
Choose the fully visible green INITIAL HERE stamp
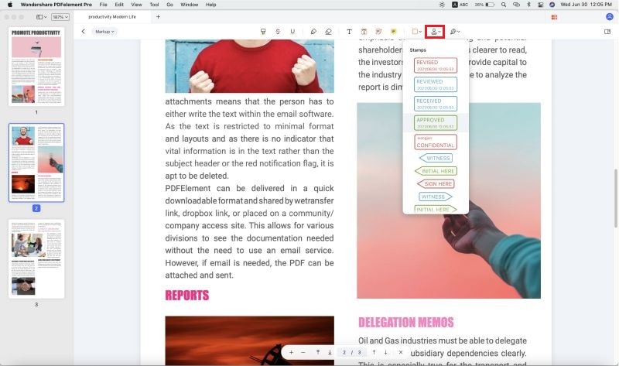pyautogui.click(x=436, y=171)
